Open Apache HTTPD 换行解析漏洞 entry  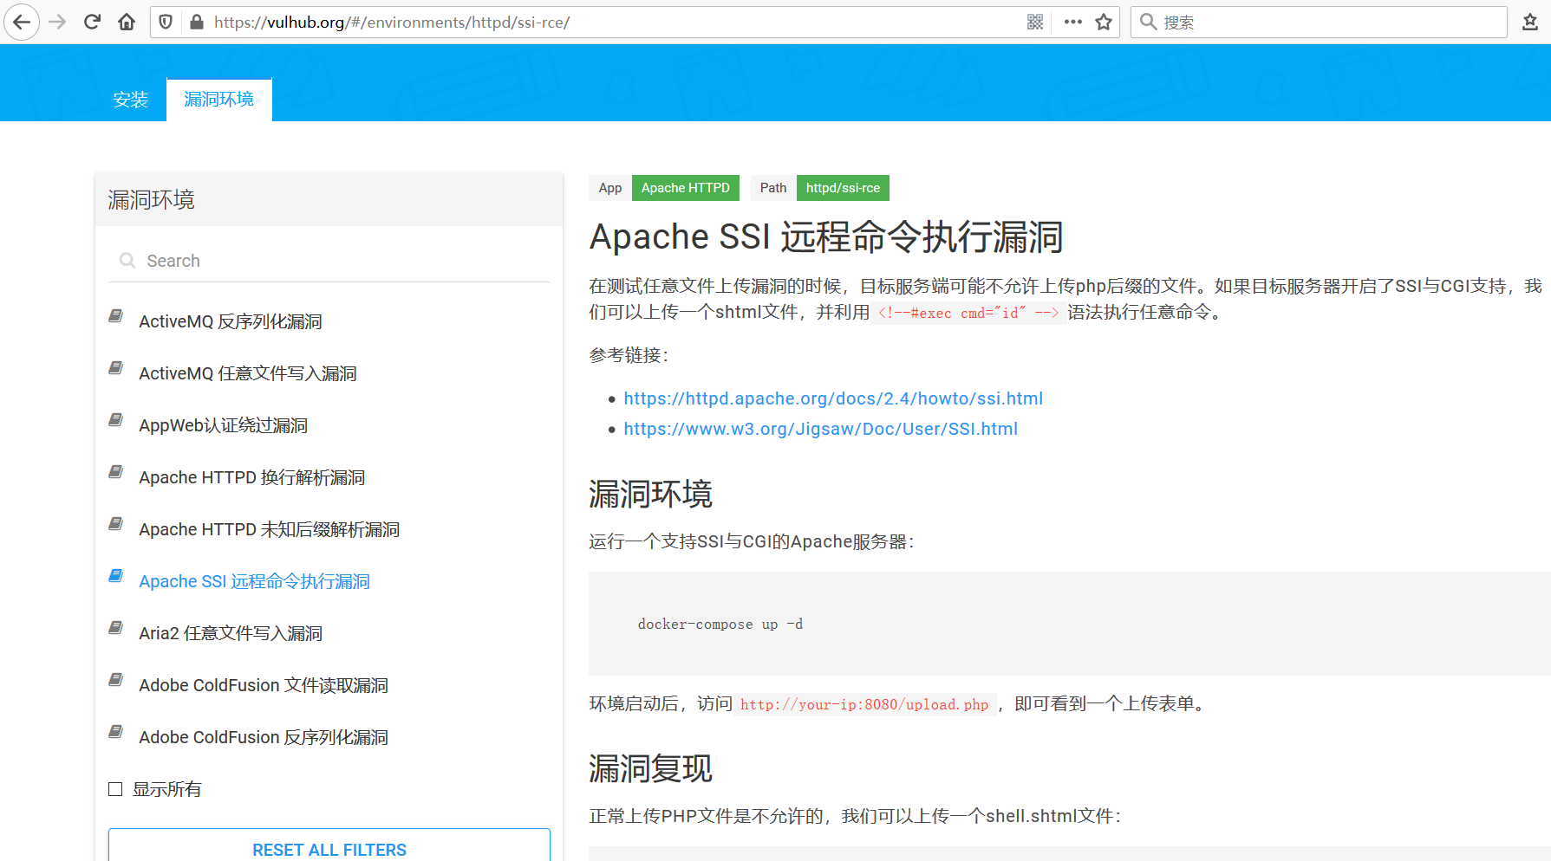[252, 477]
